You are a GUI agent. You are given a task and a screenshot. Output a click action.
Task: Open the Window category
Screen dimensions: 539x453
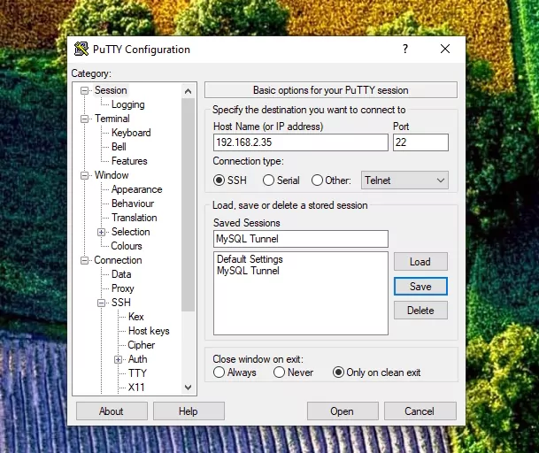(x=112, y=175)
